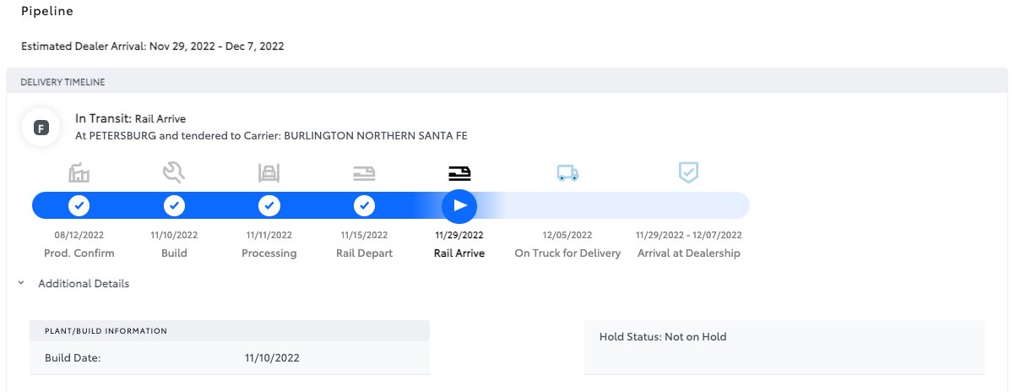Click the gray Rail Depart train icon
The height and width of the screenshot is (392, 1015).
click(364, 173)
